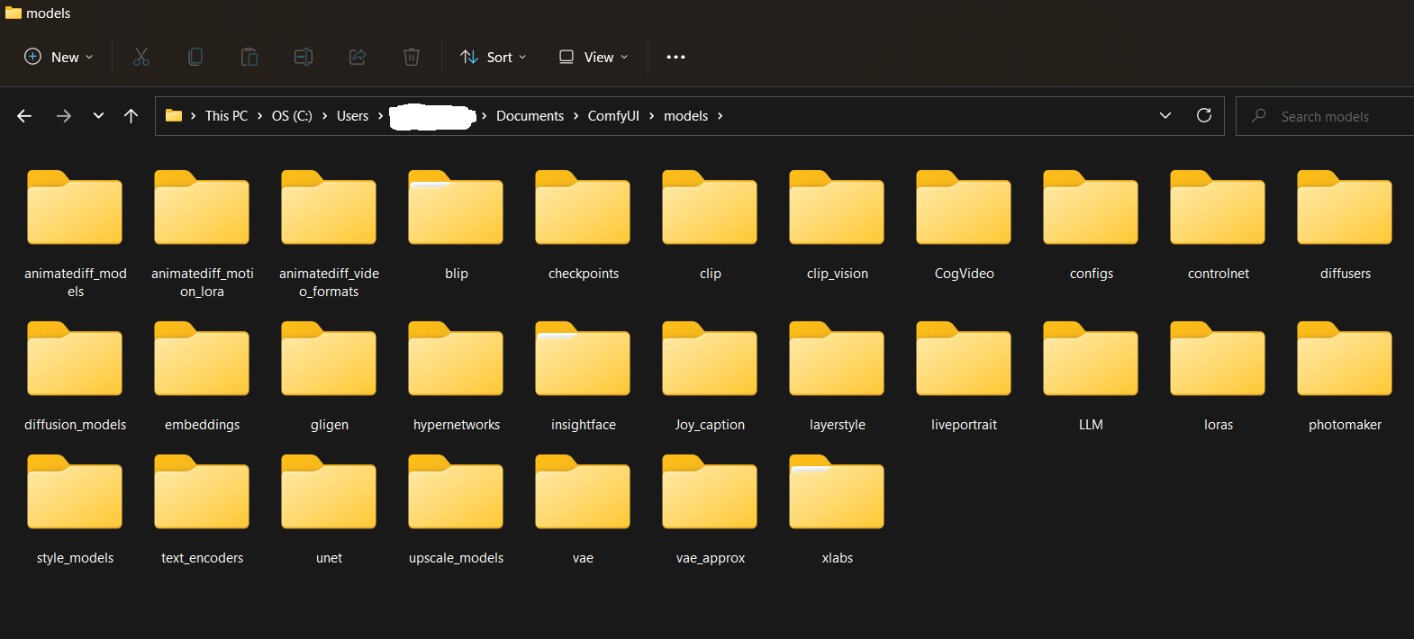
Task: Go up one level with up arrow
Action: coord(131,116)
